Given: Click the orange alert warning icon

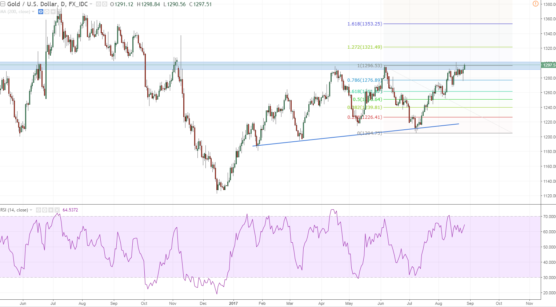Looking at the screenshot, I should [x=536, y=4].
